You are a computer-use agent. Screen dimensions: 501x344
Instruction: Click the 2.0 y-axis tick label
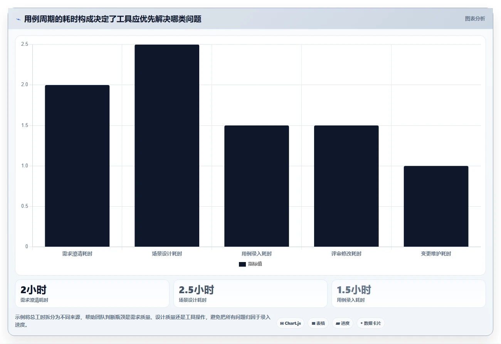click(25, 85)
